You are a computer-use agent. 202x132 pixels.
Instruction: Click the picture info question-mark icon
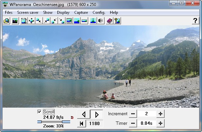point(117,21)
